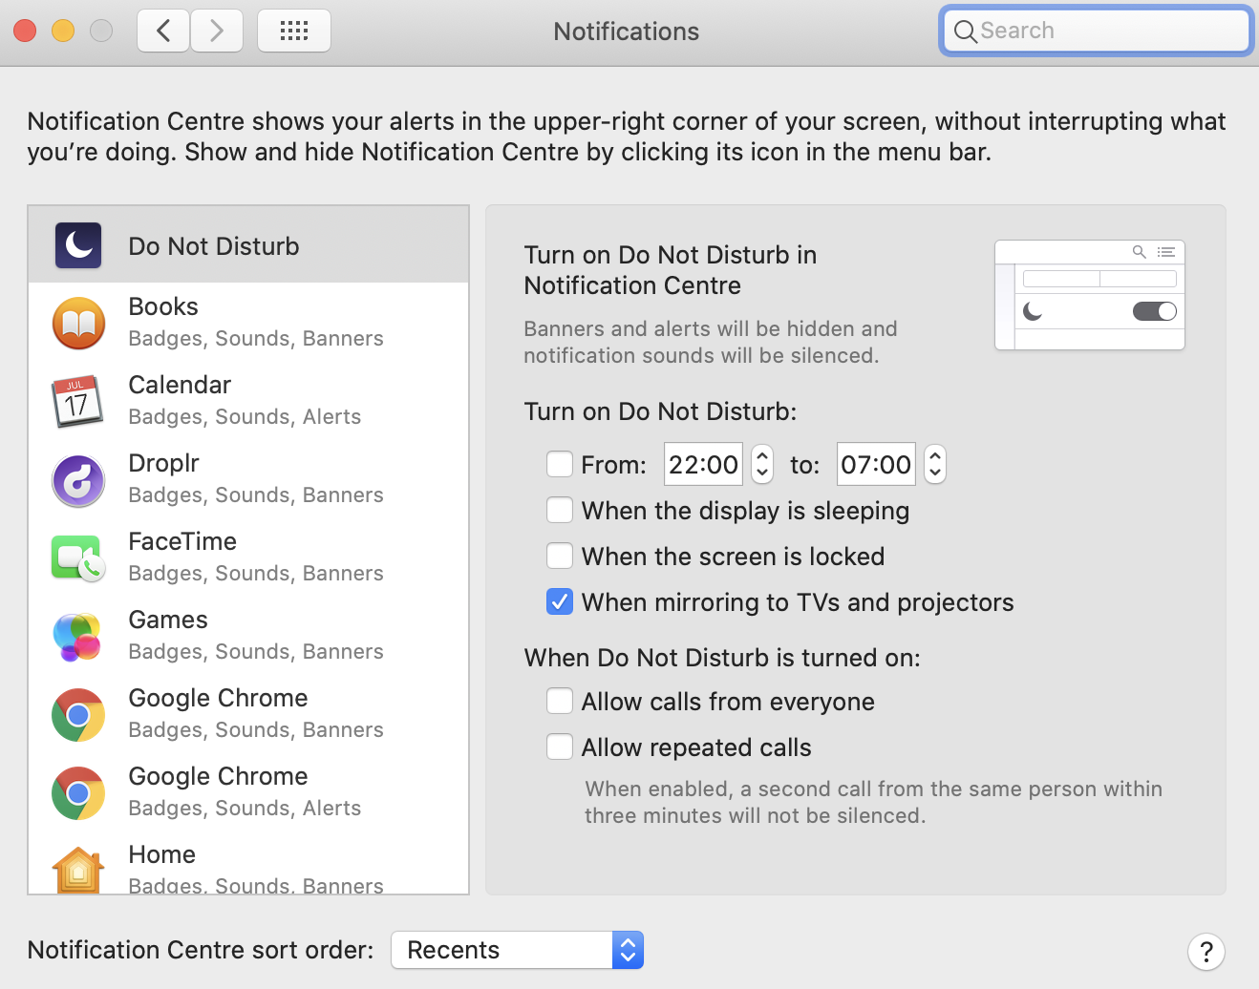
Task: Adjust the 22:00 start time stepper
Action: coord(762,465)
